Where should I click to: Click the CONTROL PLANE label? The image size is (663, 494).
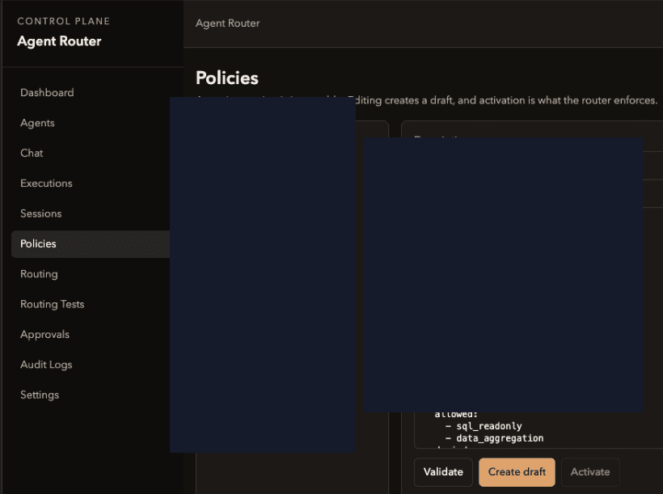tap(63, 21)
